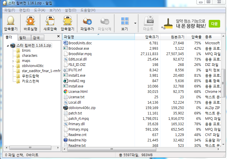Collapse the 스타 립버전 1.16.1.zip root node
Viewport: 227px width, 159px height.
coord(8,46)
